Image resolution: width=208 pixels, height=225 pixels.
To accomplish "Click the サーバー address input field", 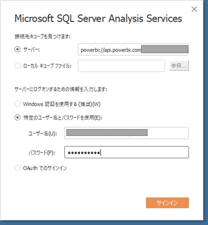I will [x=133, y=50].
